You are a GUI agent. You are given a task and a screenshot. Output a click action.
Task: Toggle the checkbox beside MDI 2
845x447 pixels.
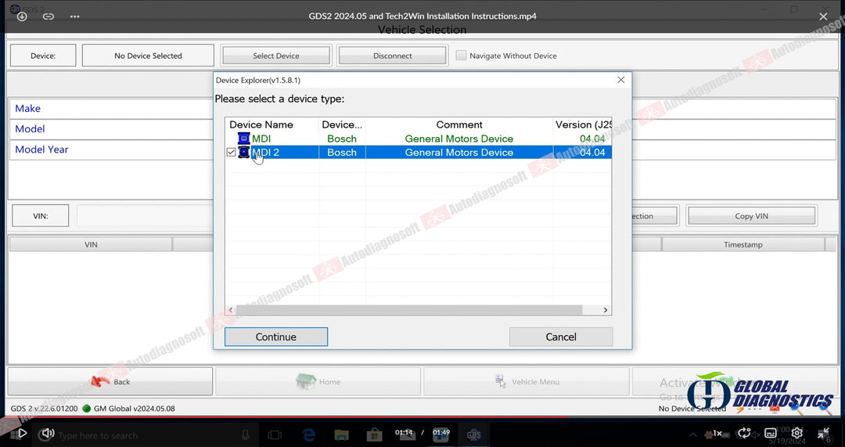[x=231, y=153]
